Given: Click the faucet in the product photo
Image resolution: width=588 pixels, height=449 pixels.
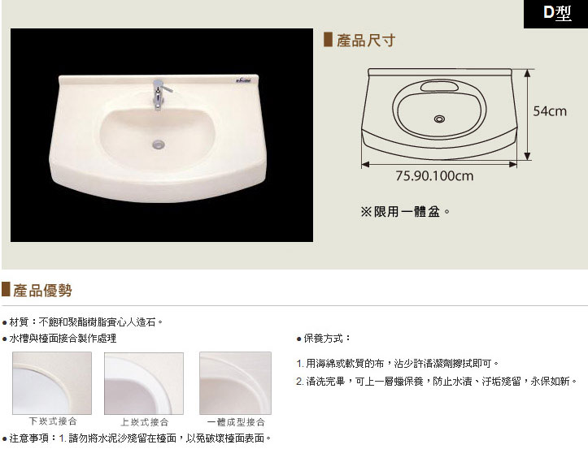Looking at the screenshot, I should point(160,94).
